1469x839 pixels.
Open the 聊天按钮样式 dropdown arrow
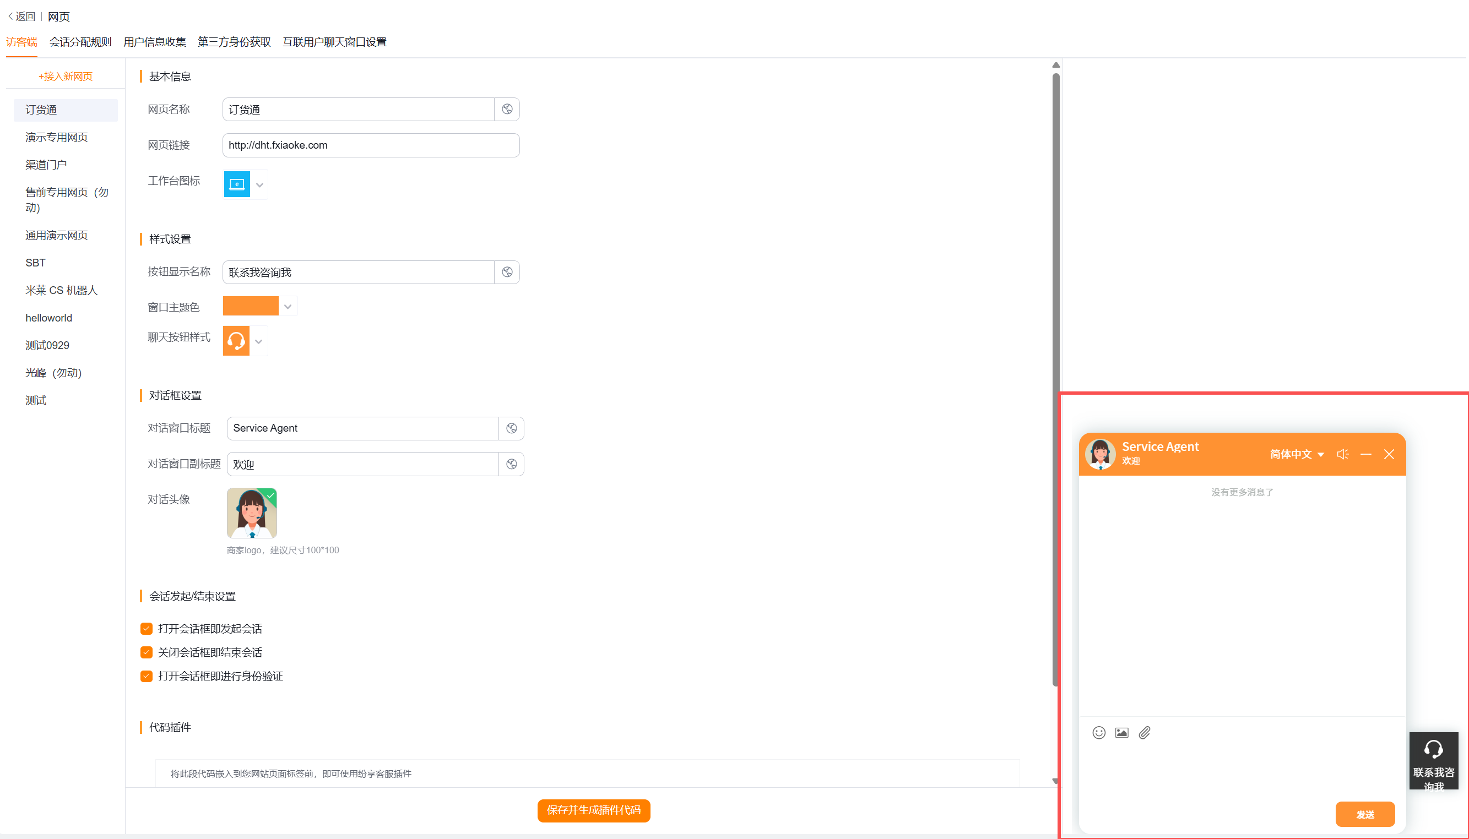[x=259, y=341]
